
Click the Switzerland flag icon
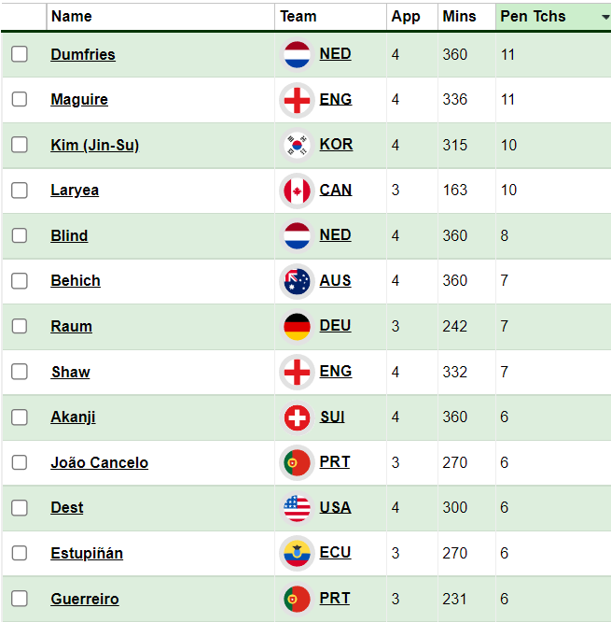point(297,417)
